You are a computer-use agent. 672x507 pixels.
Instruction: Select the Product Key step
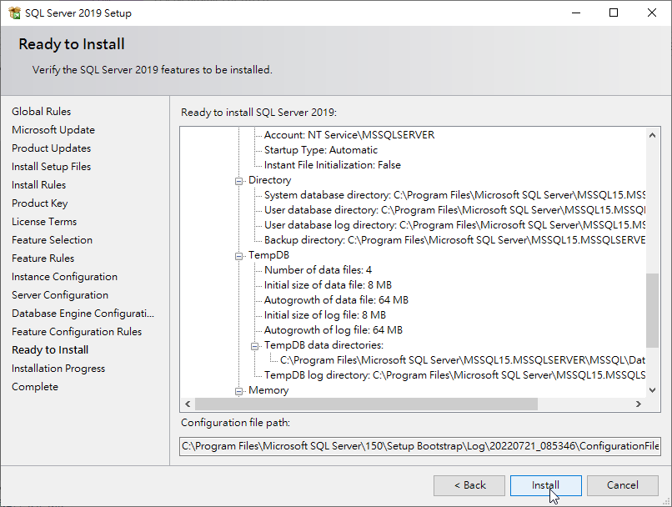point(39,203)
